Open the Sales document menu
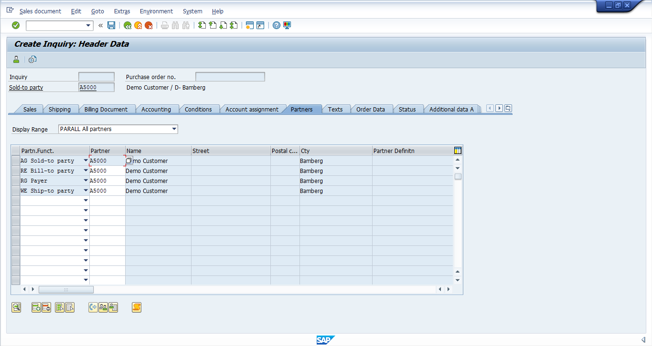The height and width of the screenshot is (346, 652). coord(40,11)
